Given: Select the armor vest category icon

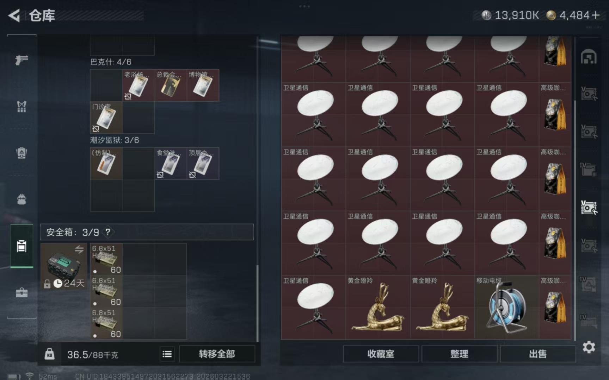Looking at the screenshot, I should coord(21,107).
